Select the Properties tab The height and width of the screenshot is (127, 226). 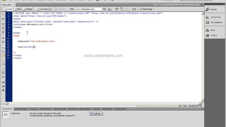coord(7,109)
